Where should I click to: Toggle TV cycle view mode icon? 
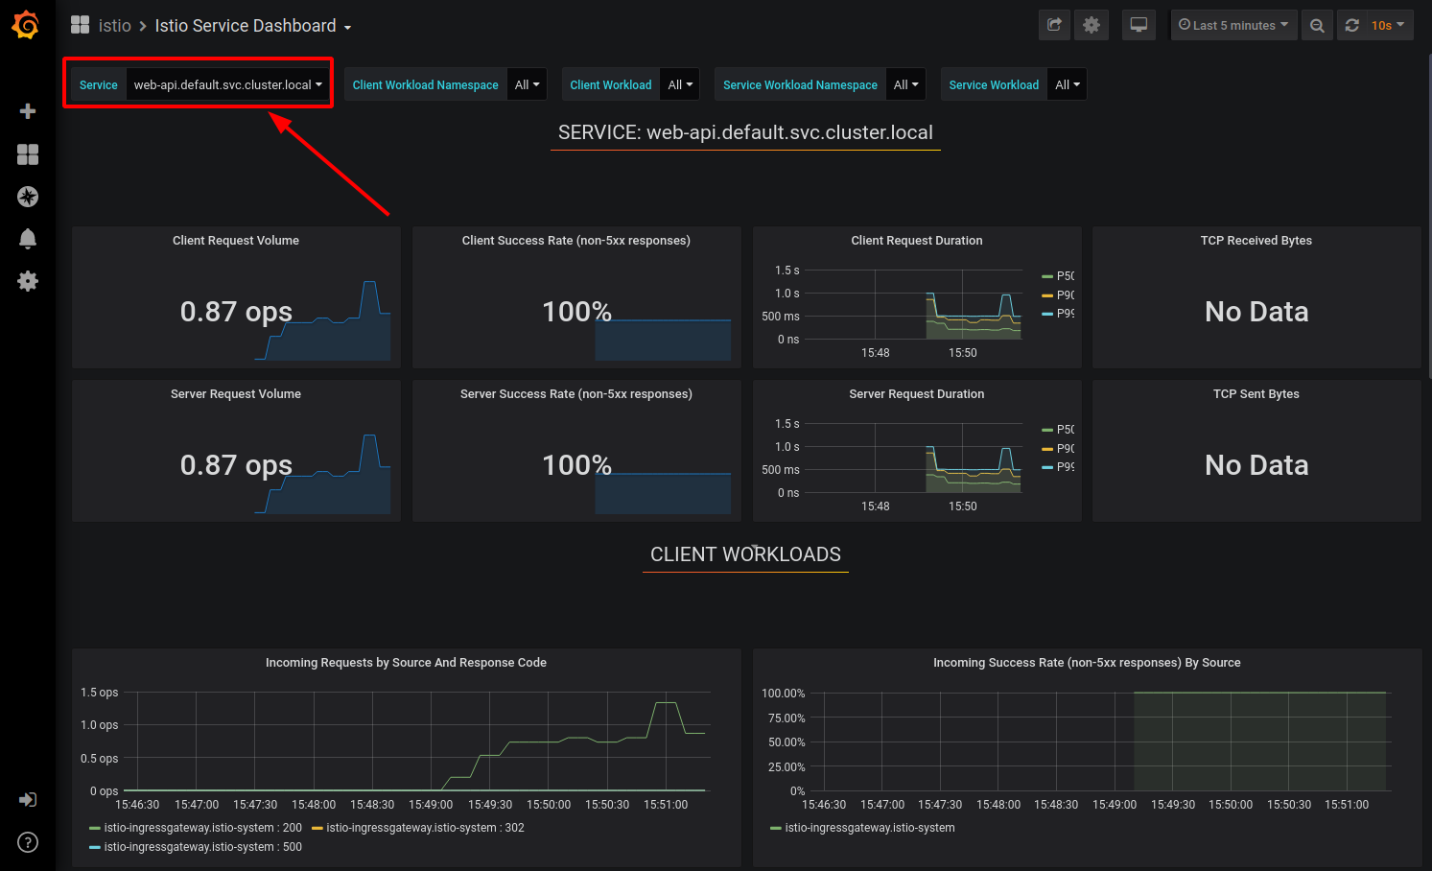[x=1139, y=25]
